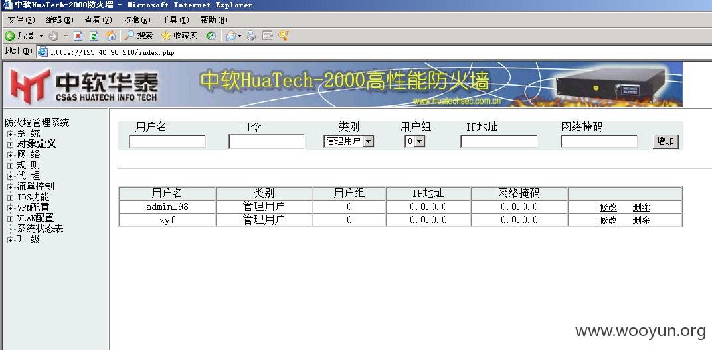The image size is (712, 350).
Task: Click the IE page icon in address bar
Action: pyautogui.click(x=43, y=52)
